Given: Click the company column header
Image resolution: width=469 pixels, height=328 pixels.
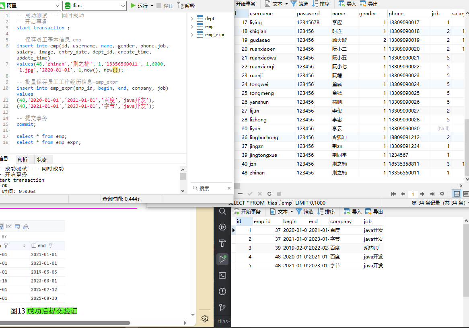Looking at the screenshot, I should pyautogui.click(x=346, y=221).
